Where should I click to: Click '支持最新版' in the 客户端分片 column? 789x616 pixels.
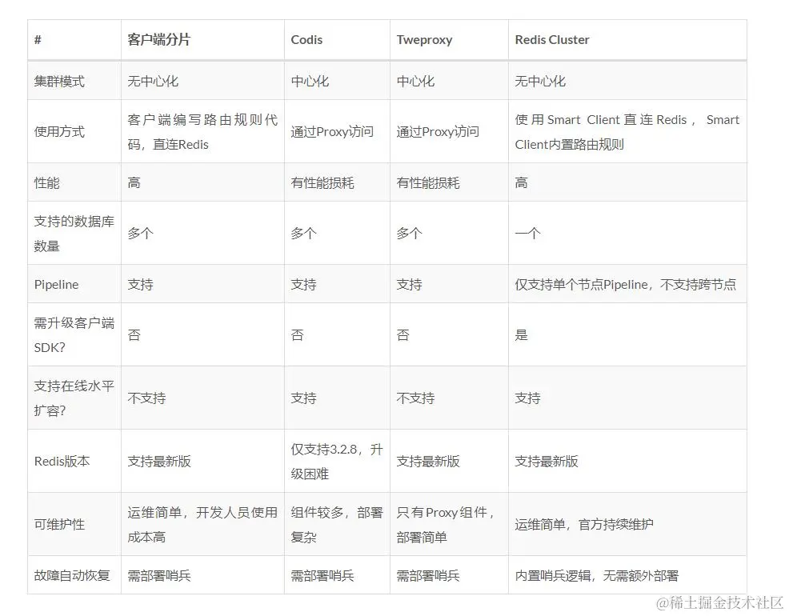coord(159,461)
